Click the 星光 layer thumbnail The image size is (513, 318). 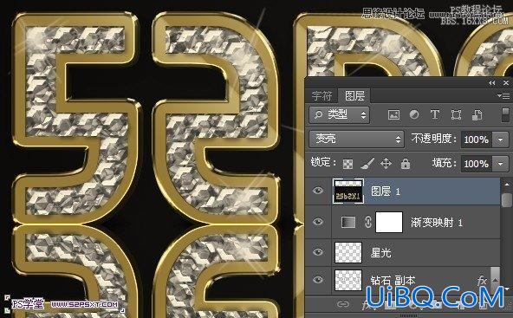[x=348, y=252]
